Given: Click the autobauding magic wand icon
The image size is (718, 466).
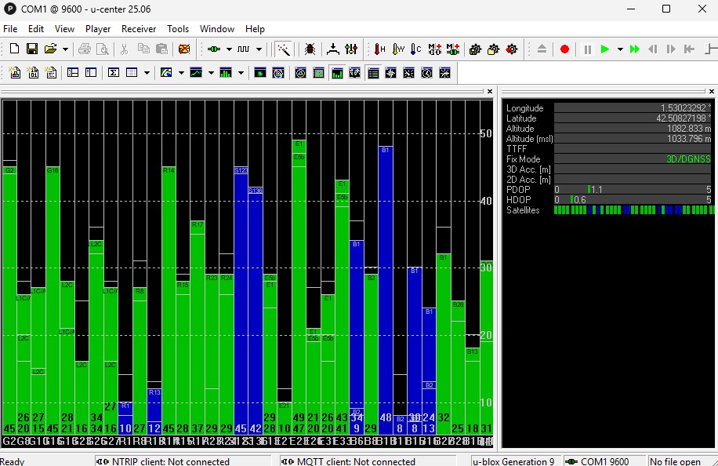Looking at the screenshot, I should click(283, 49).
